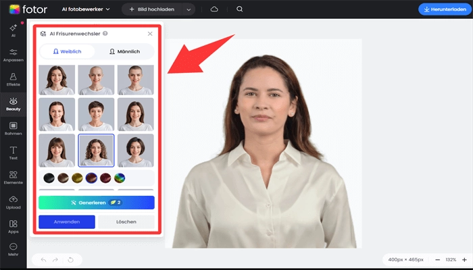
Task: Click the Anwenden button
Action: [67, 222]
